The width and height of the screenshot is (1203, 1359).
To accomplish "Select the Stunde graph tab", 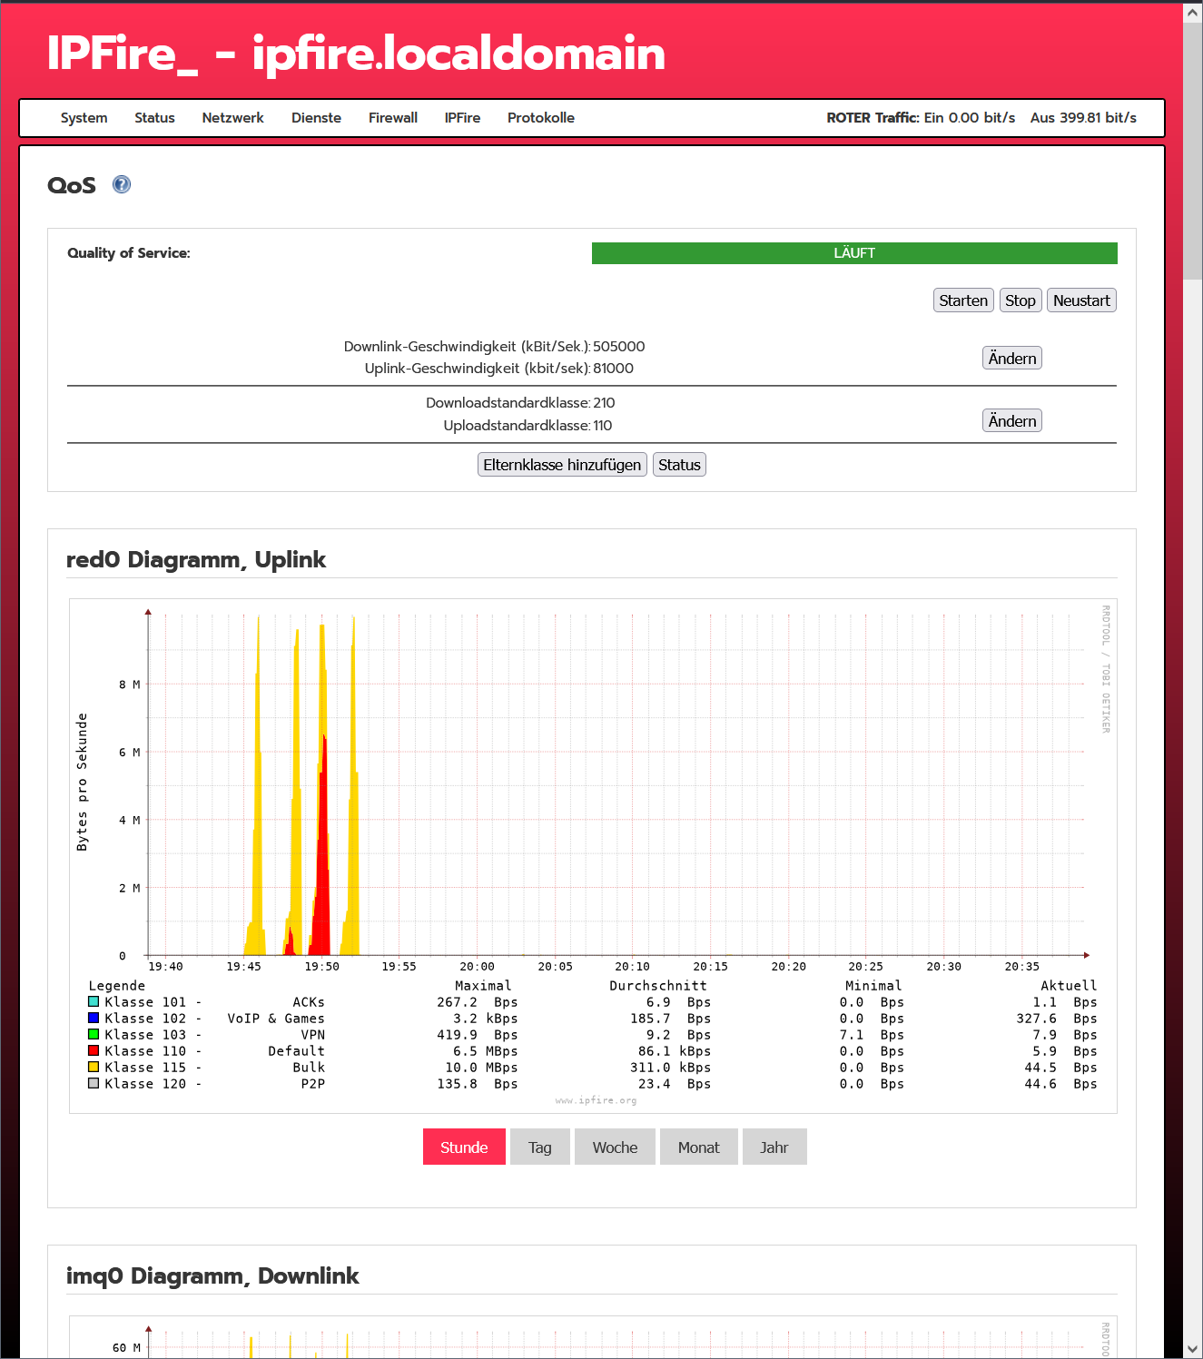I will coord(464,1147).
